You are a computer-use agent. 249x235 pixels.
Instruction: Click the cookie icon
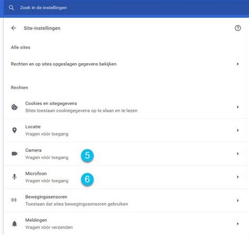[14, 107]
